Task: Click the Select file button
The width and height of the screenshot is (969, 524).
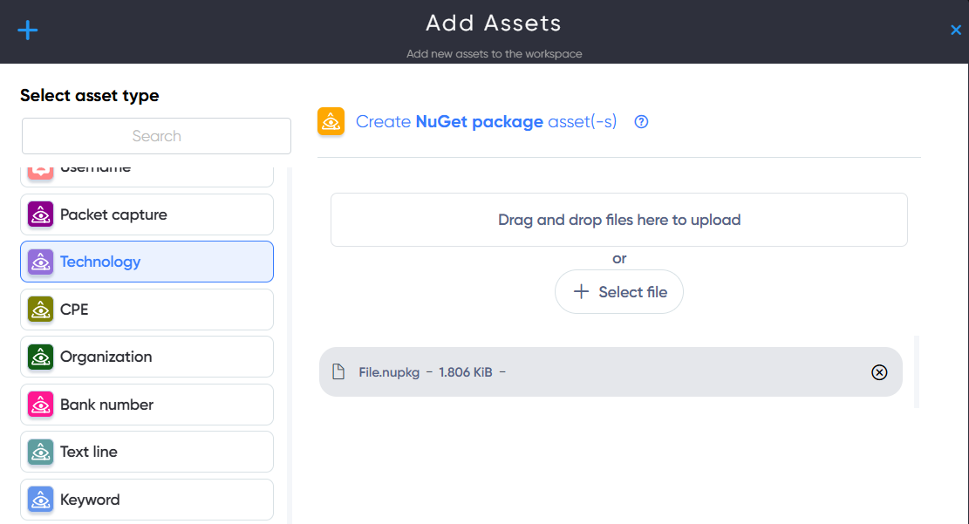Action: pos(619,292)
